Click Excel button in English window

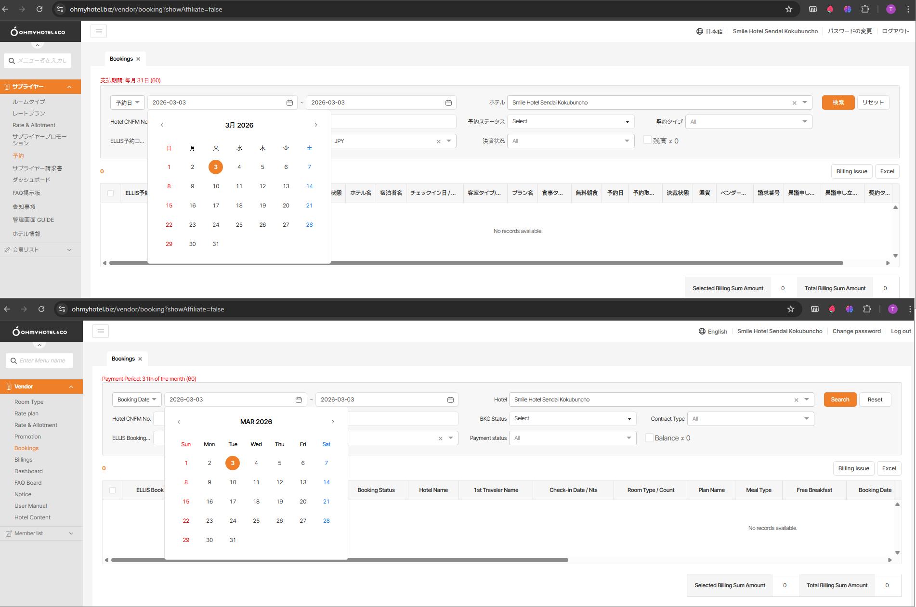coord(889,468)
